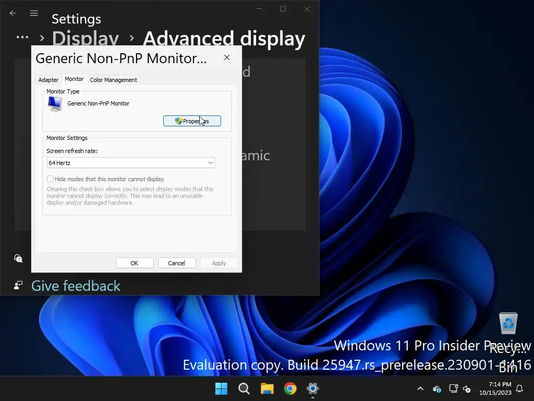Click the Give feedback link
This screenshot has width=534, height=401.
pyautogui.click(x=76, y=286)
